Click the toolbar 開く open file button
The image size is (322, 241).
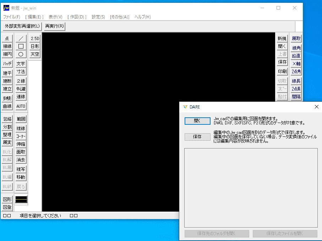click(282, 46)
